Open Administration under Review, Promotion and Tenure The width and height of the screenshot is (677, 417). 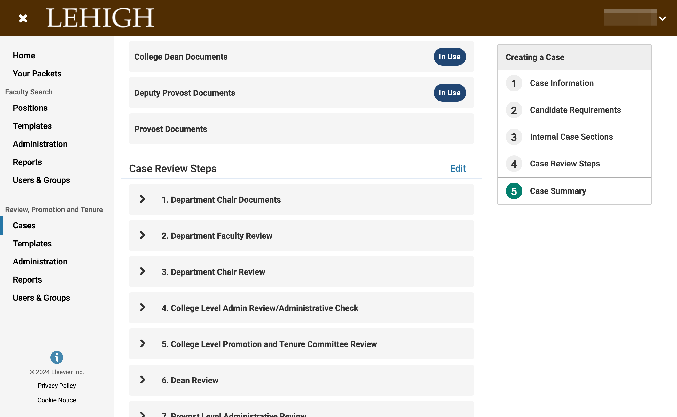(x=40, y=261)
